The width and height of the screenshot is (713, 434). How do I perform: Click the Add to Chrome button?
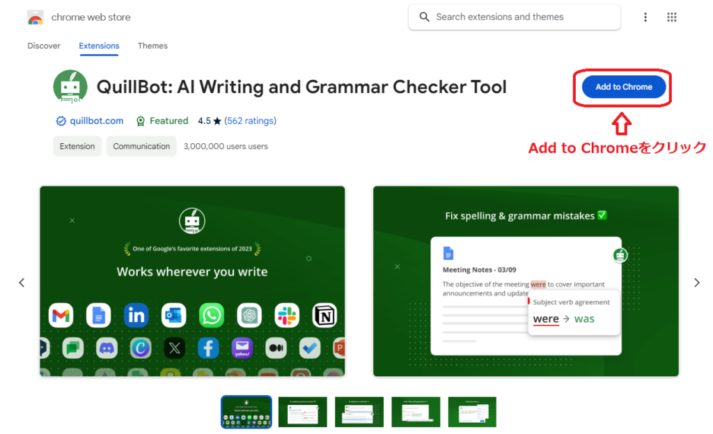click(623, 87)
